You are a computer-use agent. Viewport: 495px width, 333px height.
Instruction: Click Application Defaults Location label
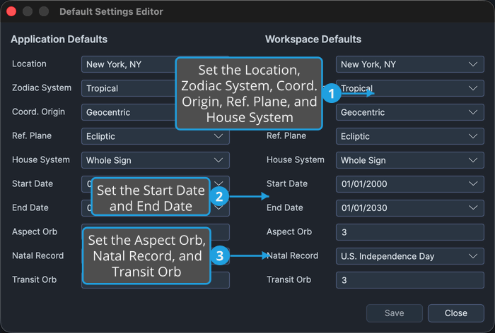point(29,63)
